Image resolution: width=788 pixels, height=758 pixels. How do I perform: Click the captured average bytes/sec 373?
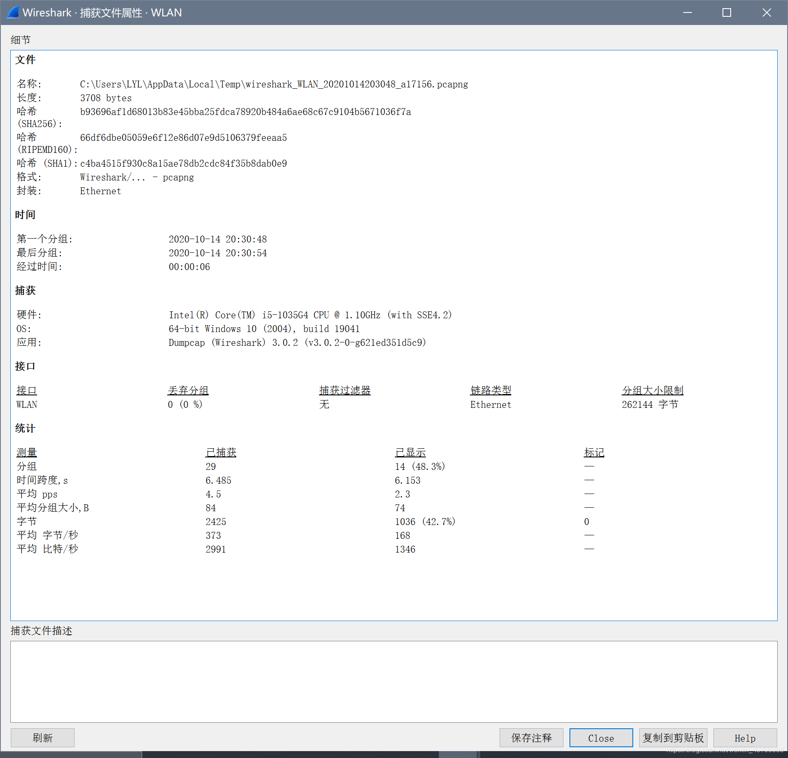tap(213, 535)
